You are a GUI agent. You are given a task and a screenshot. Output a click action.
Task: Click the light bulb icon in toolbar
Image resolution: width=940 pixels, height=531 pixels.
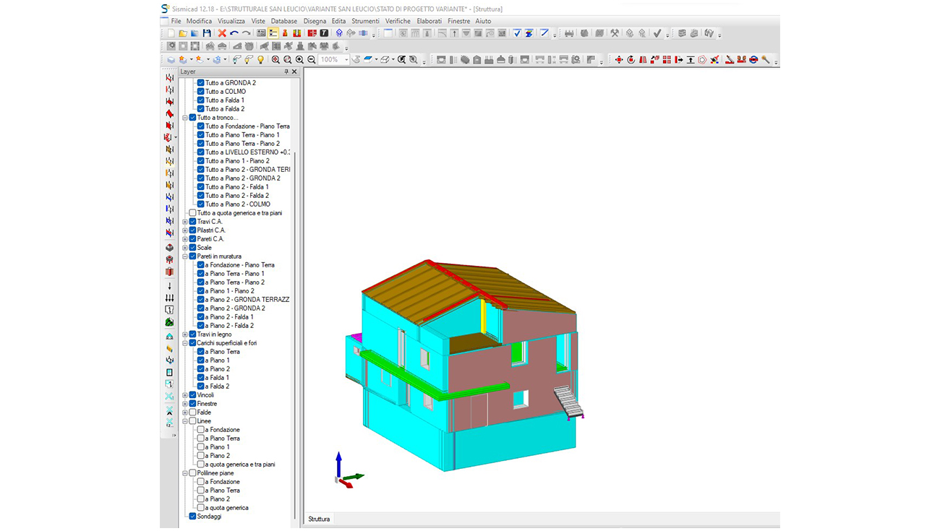click(260, 60)
